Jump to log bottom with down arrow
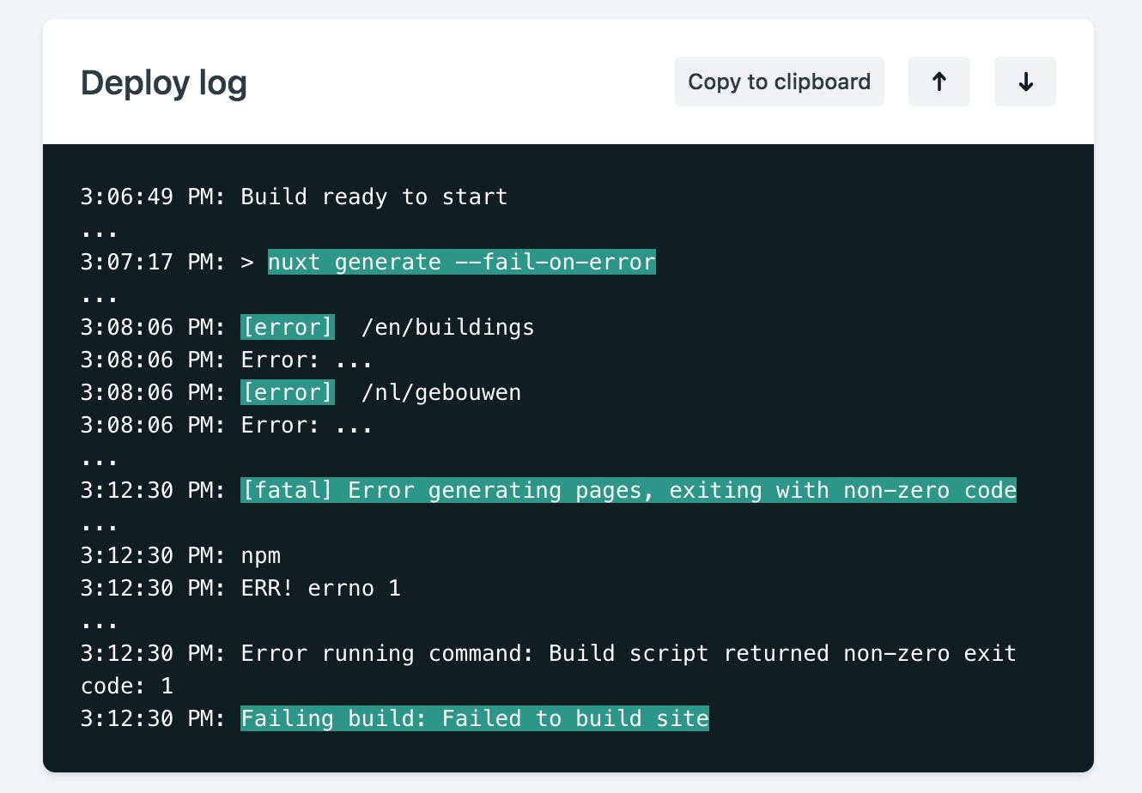The height and width of the screenshot is (793, 1142). click(1025, 82)
